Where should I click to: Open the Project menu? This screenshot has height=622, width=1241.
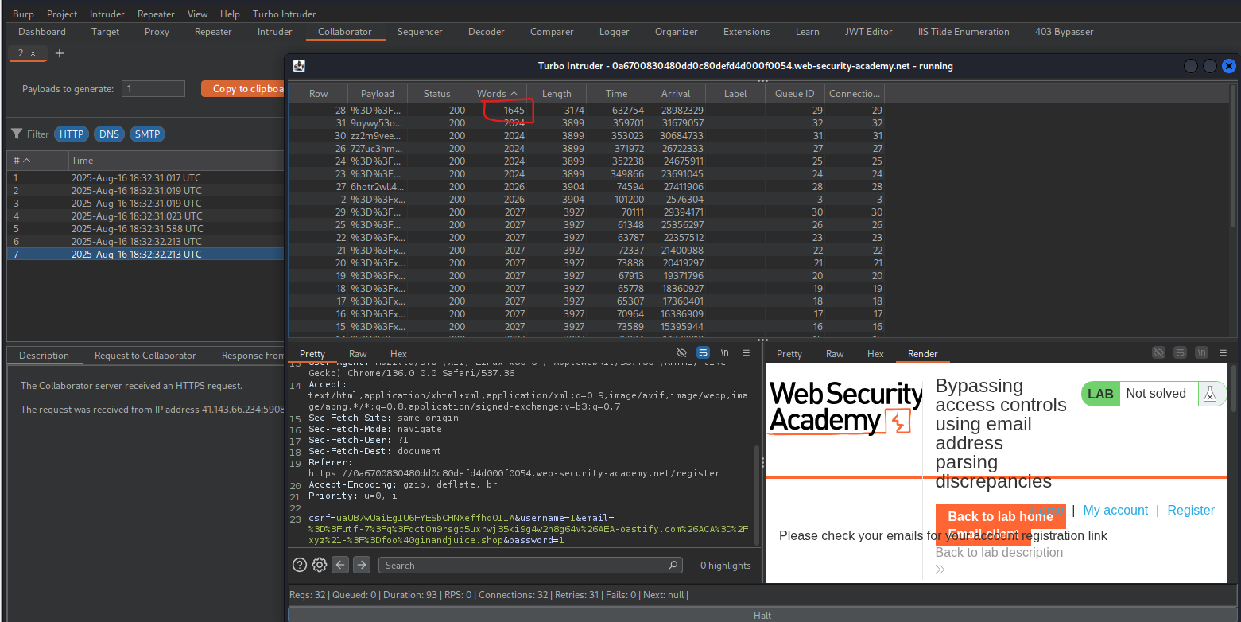[x=62, y=14]
